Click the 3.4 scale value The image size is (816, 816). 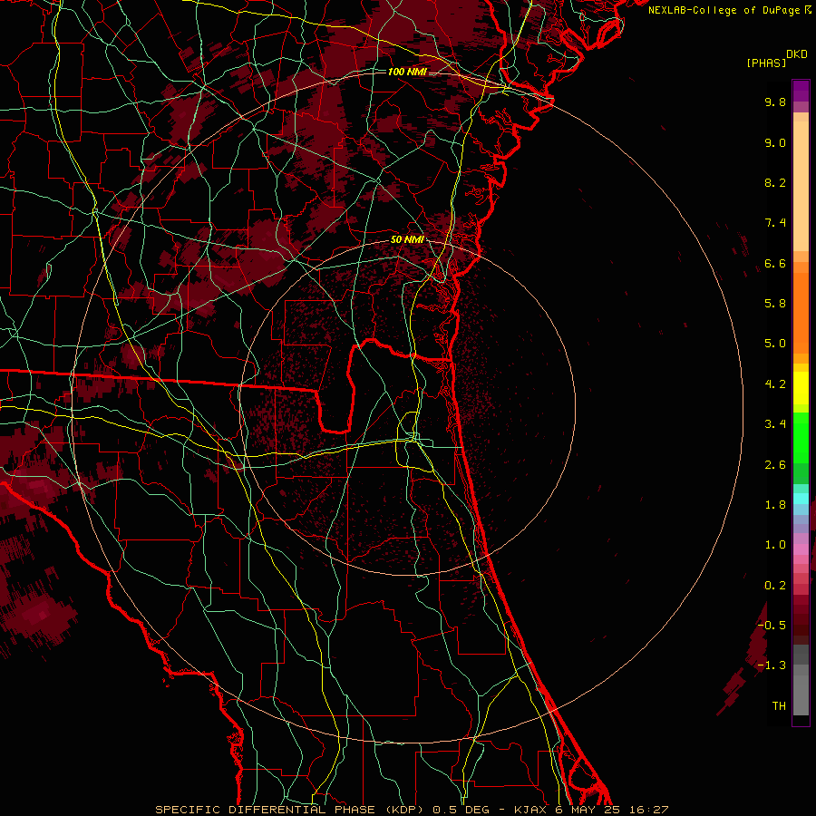pyautogui.click(x=775, y=424)
